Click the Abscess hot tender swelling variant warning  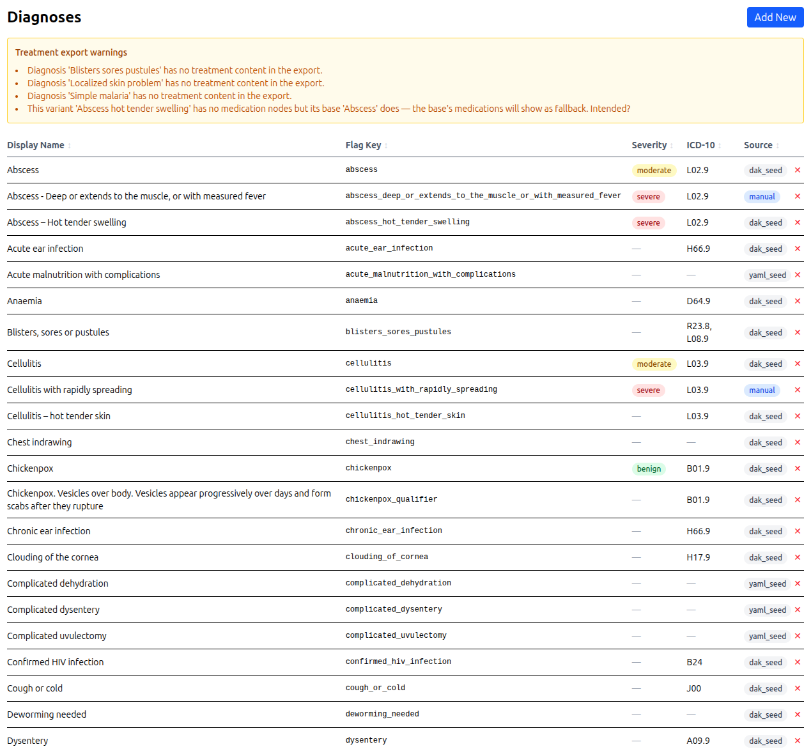(328, 109)
